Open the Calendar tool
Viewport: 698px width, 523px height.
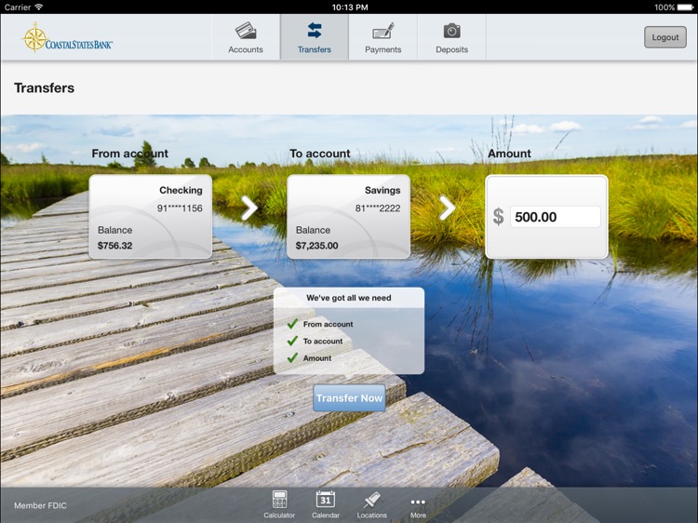coord(326,504)
